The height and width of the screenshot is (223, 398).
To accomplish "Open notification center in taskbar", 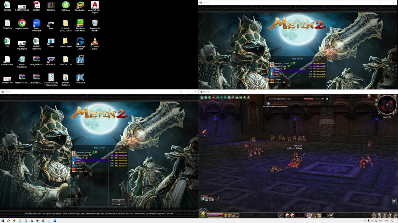I will pyautogui.click(x=393, y=221).
